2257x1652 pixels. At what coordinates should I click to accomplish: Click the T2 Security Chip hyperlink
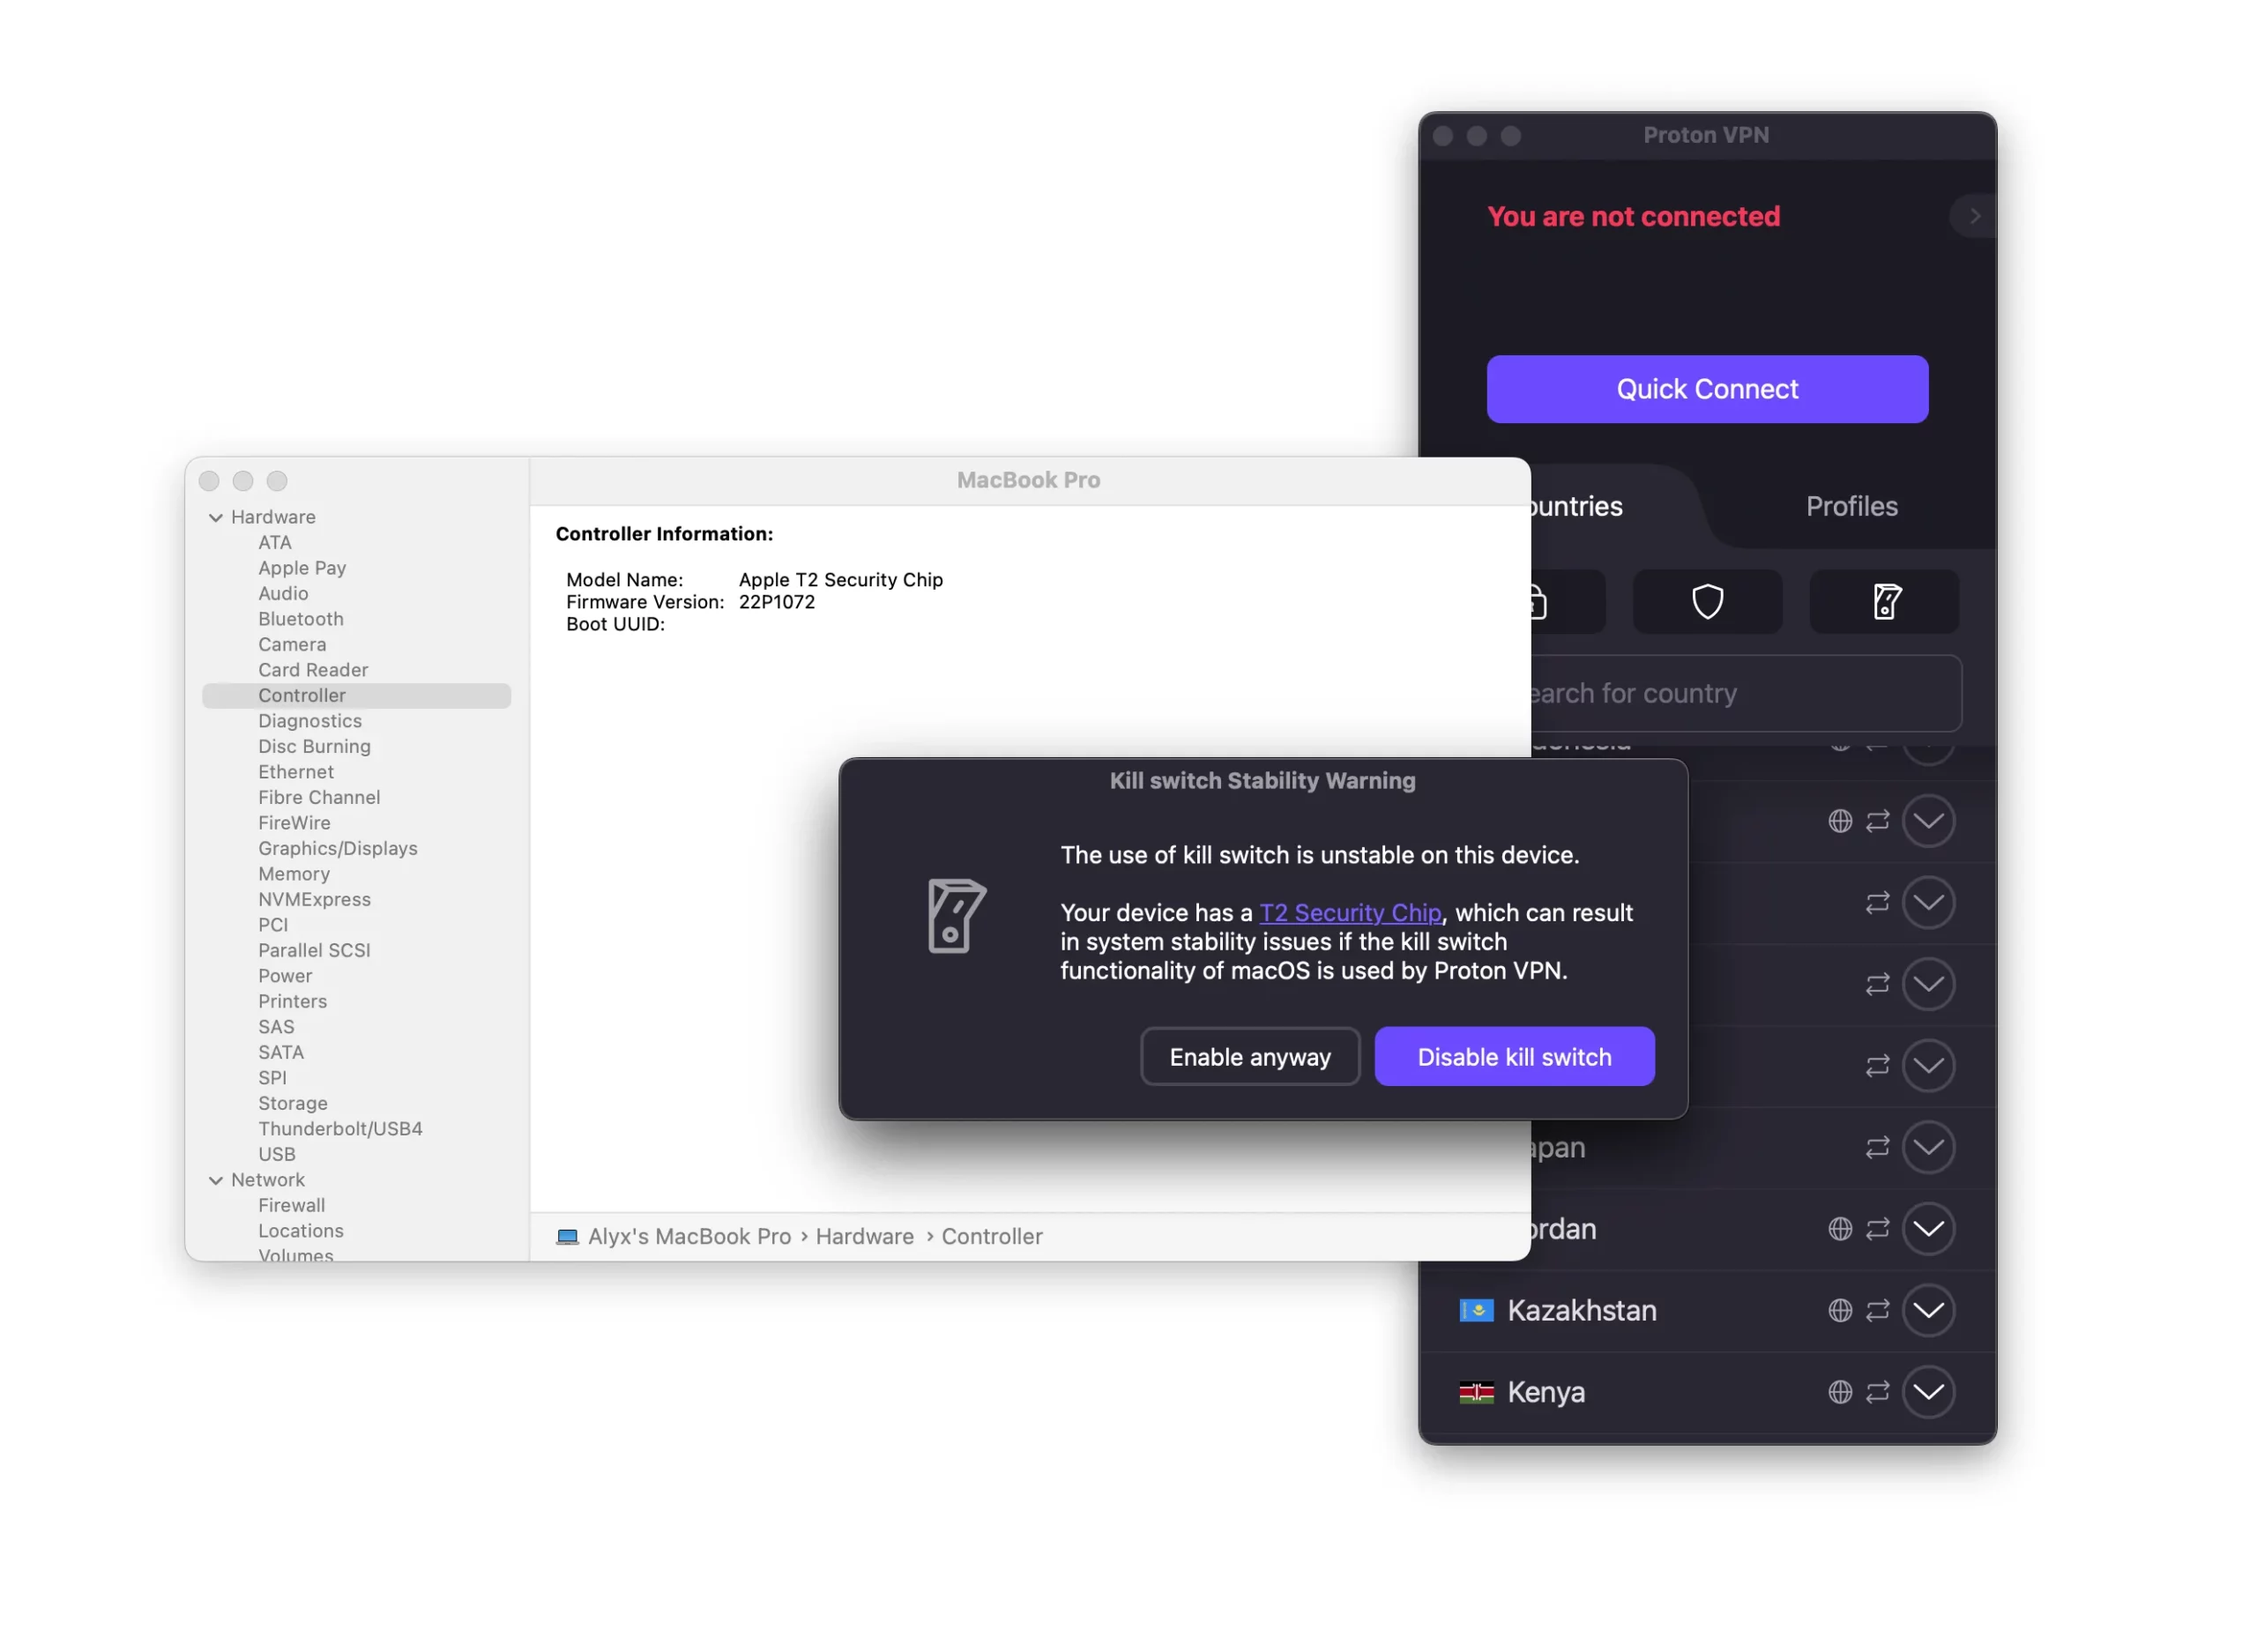1349,912
